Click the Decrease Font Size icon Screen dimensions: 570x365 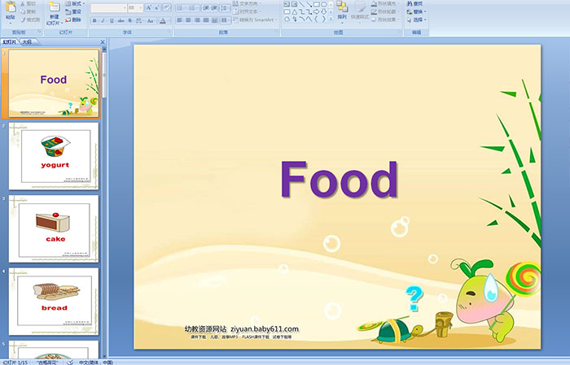click(156, 7)
